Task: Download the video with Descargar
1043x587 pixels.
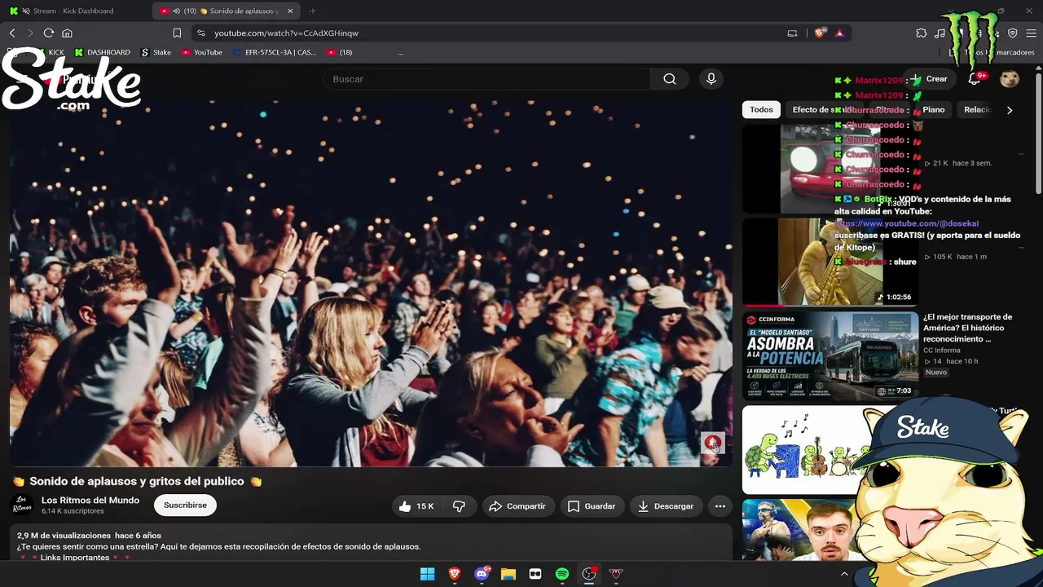Action: coord(666,506)
